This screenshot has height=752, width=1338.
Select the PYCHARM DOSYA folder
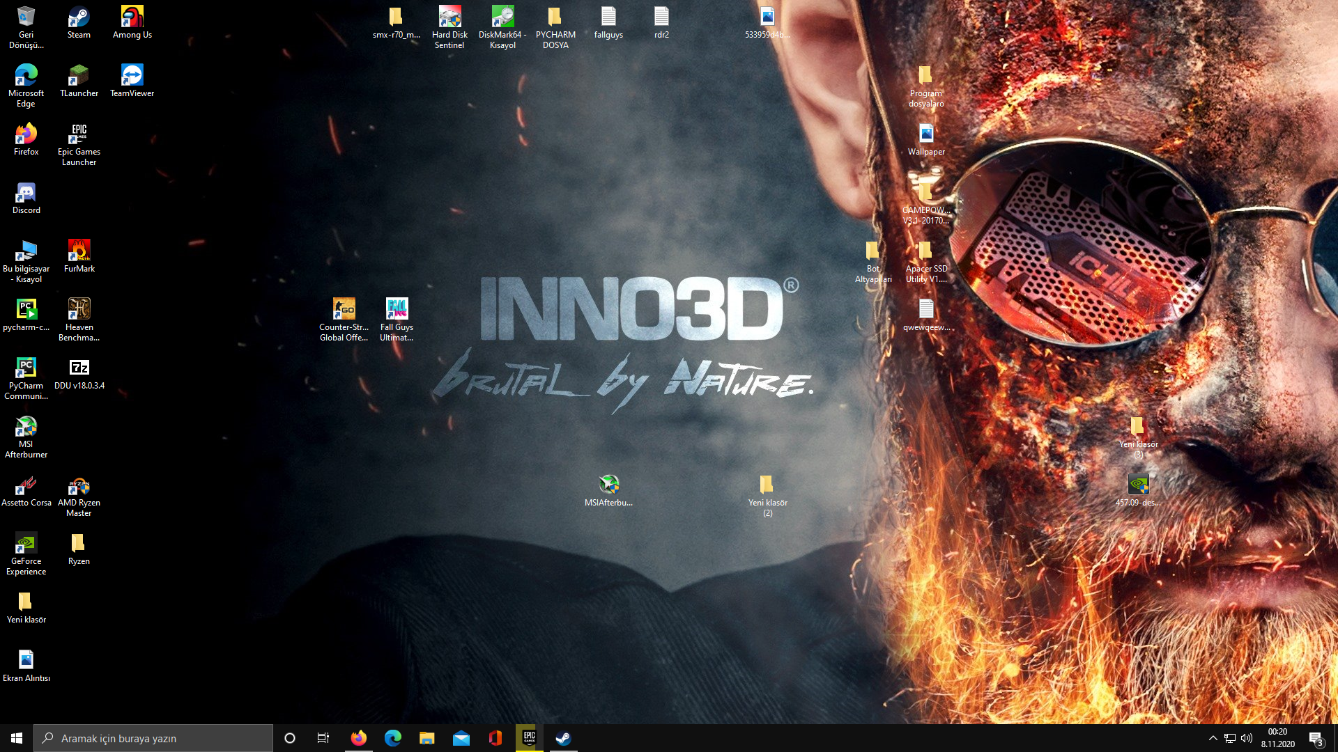pos(555,26)
